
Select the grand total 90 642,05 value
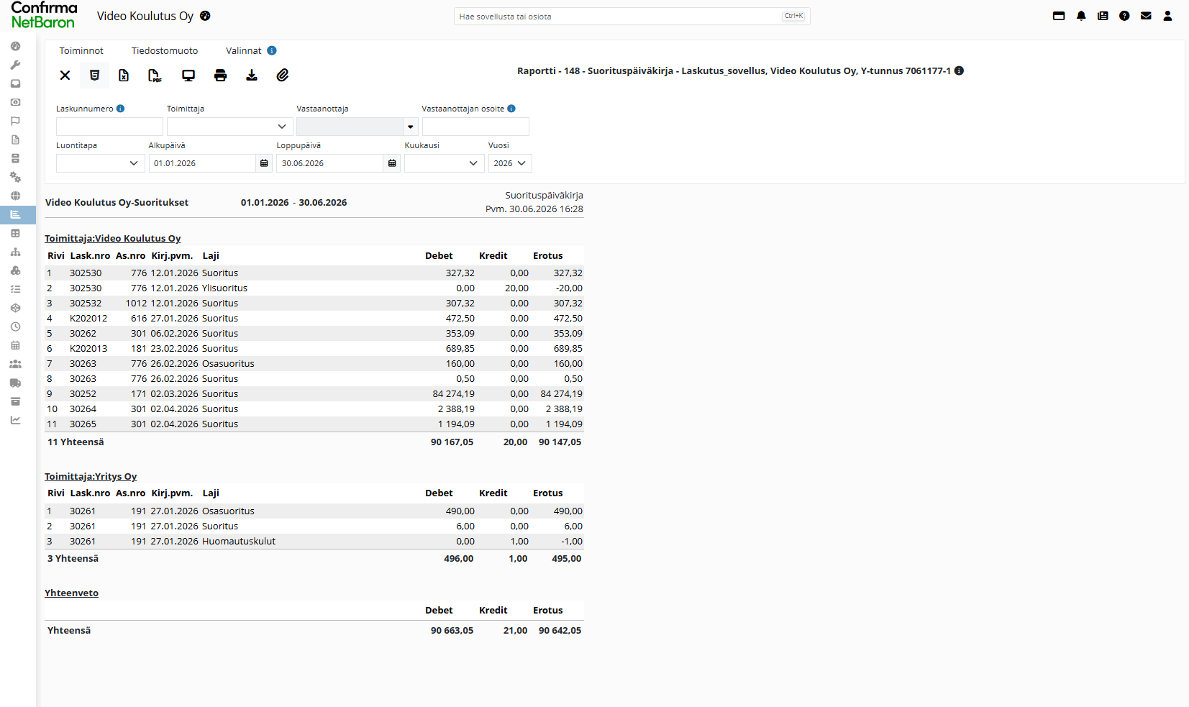[x=560, y=630]
